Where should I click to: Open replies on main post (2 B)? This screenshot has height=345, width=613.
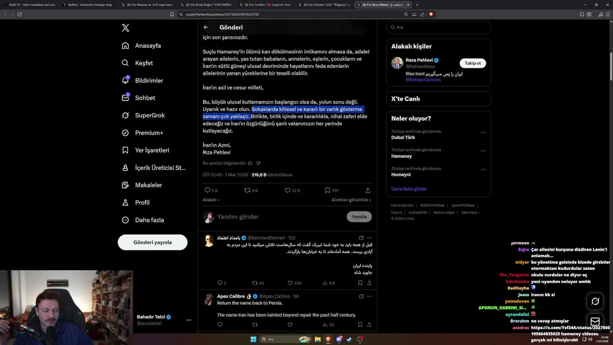coord(211,190)
